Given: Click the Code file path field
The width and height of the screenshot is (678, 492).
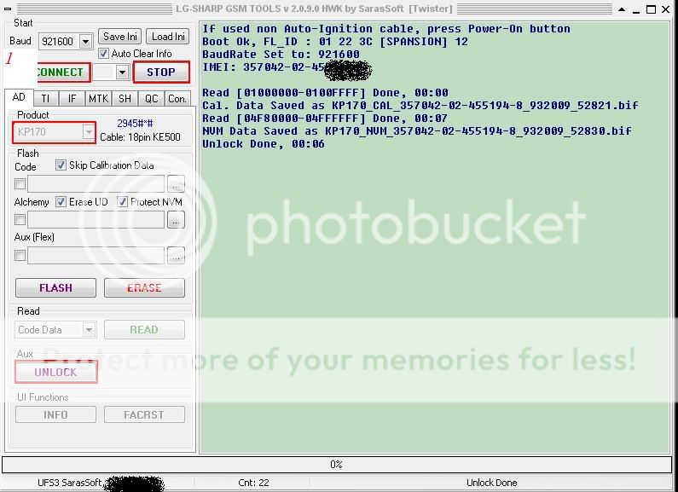Looking at the screenshot, I should (x=96, y=183).
